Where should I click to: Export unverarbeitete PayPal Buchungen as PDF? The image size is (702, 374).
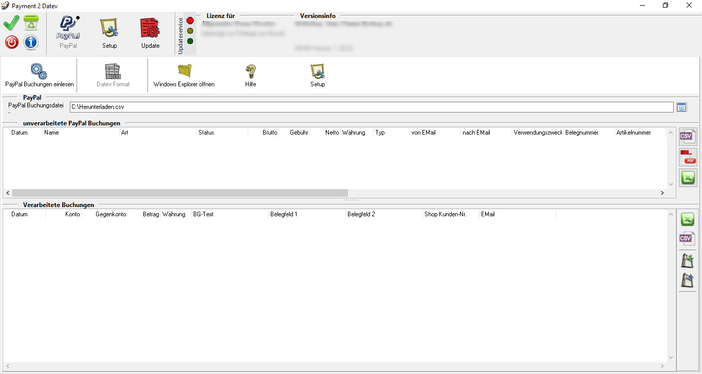click(688, 157)
